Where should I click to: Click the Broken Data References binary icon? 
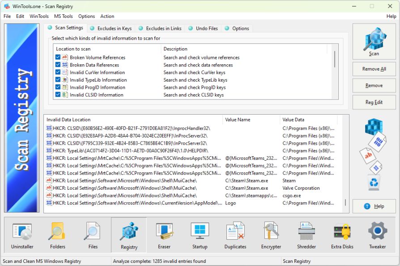tap(65, 65)
